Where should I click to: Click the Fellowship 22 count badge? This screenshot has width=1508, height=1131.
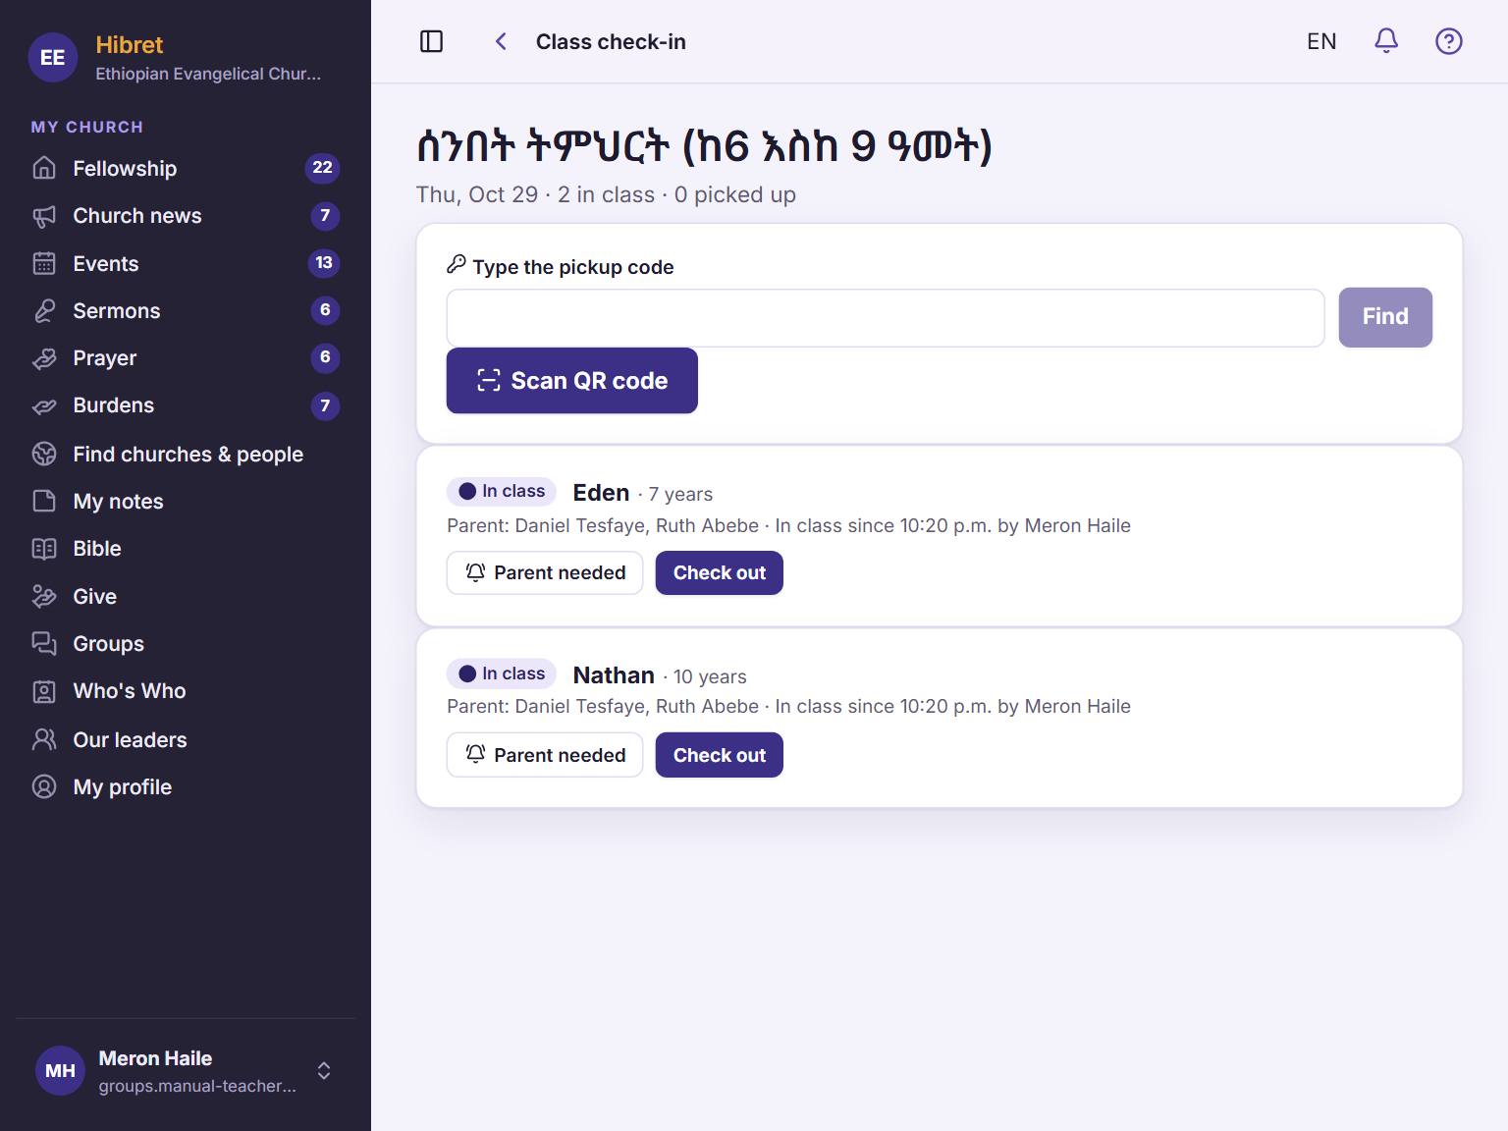pyautogui.click(x=322, y=168)
